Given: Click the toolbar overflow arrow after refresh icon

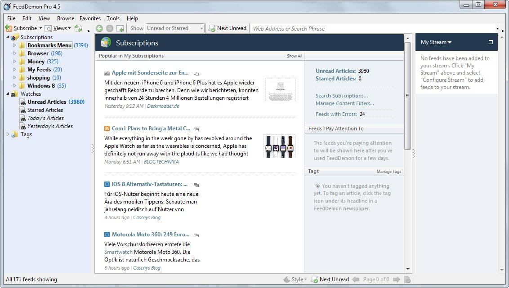Looking at the screenshot, I should coord(89,31).
